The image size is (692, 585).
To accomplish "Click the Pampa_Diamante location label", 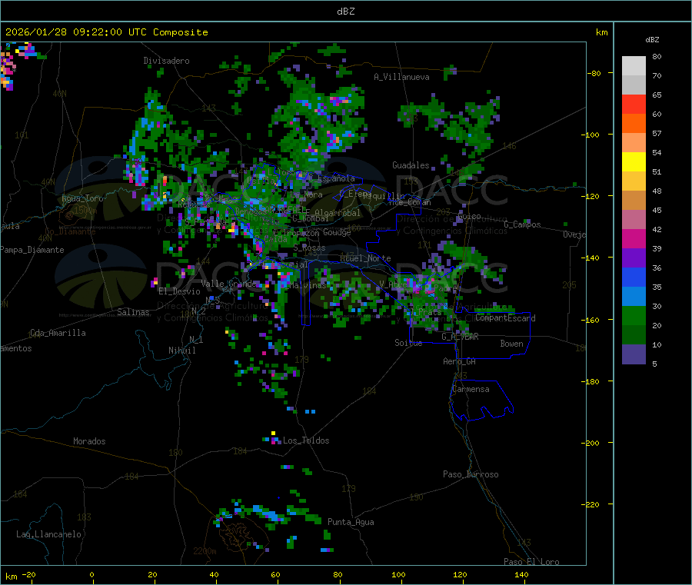I will pos(32,250).
